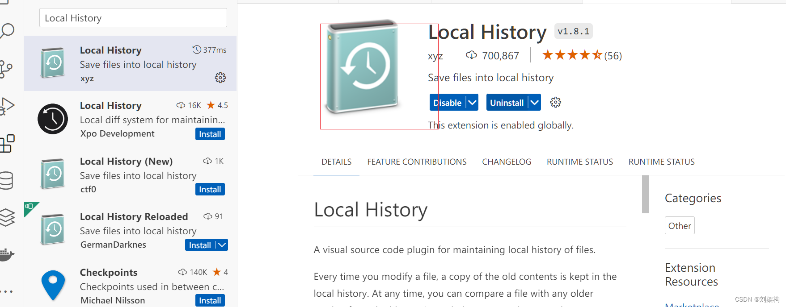Open the Docker view icon

[6, 254]
